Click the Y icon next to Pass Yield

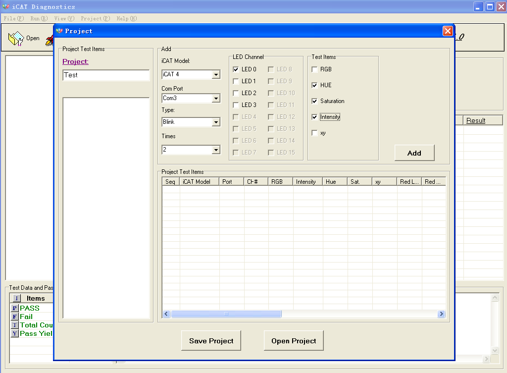coord(14,333)
